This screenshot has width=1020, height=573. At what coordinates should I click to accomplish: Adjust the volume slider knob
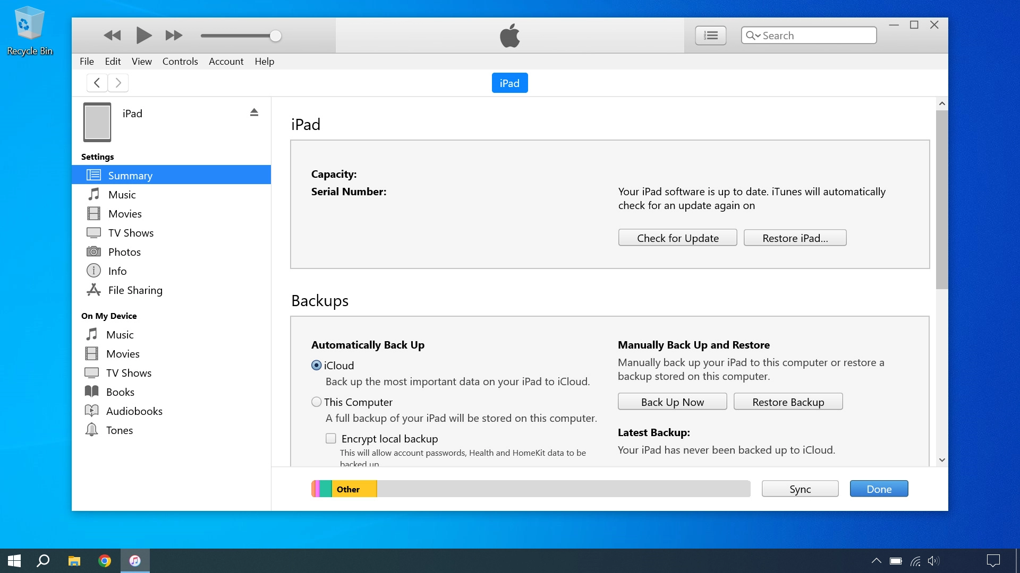[275, 36]
